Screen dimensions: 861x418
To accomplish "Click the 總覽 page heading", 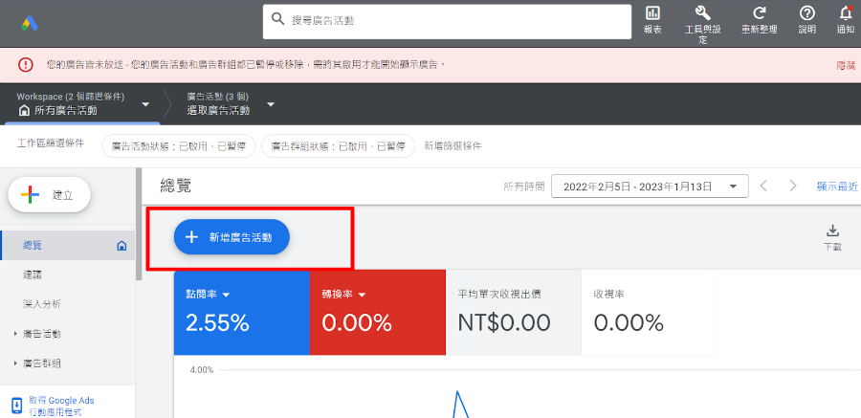I will tap(176, 186).
